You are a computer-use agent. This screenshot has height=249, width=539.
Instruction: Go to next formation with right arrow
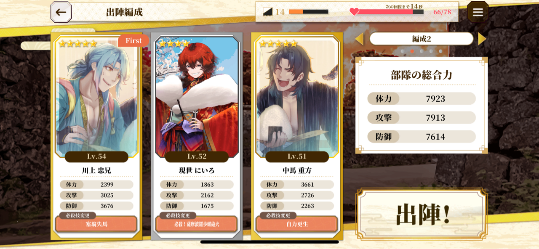(482, 39)
